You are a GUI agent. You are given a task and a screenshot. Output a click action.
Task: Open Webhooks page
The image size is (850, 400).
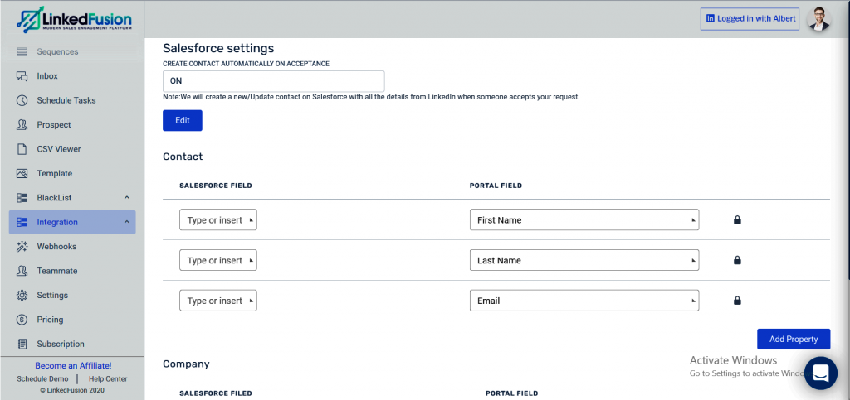56,247
